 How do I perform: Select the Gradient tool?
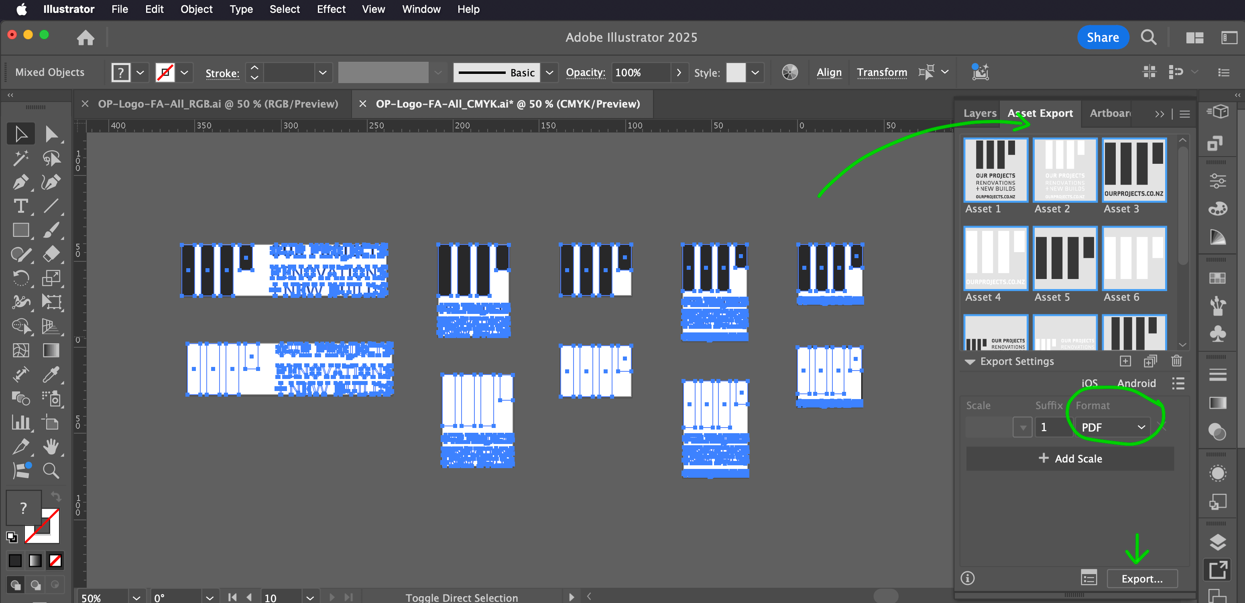click(x=51, y=350)
